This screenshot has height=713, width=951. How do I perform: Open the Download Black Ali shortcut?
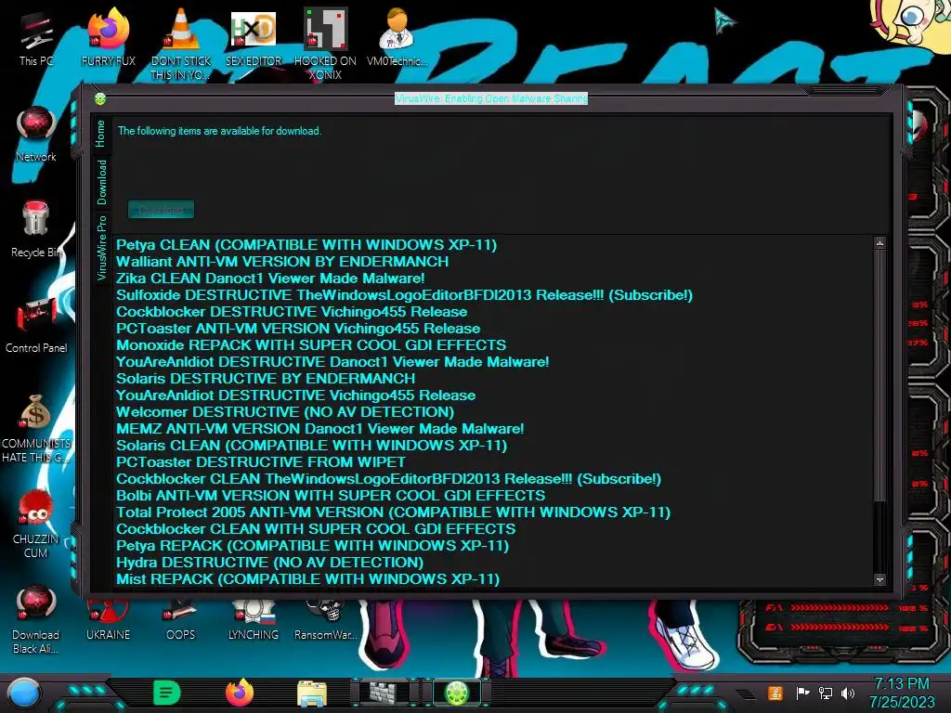click(x=36, y=620)
